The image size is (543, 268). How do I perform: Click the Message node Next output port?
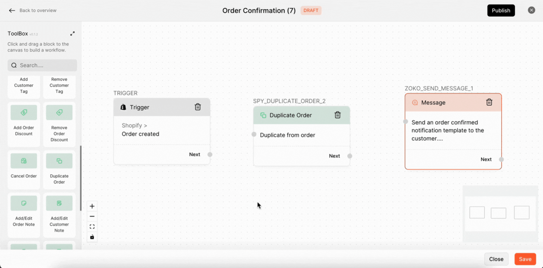tap(501, 159)
